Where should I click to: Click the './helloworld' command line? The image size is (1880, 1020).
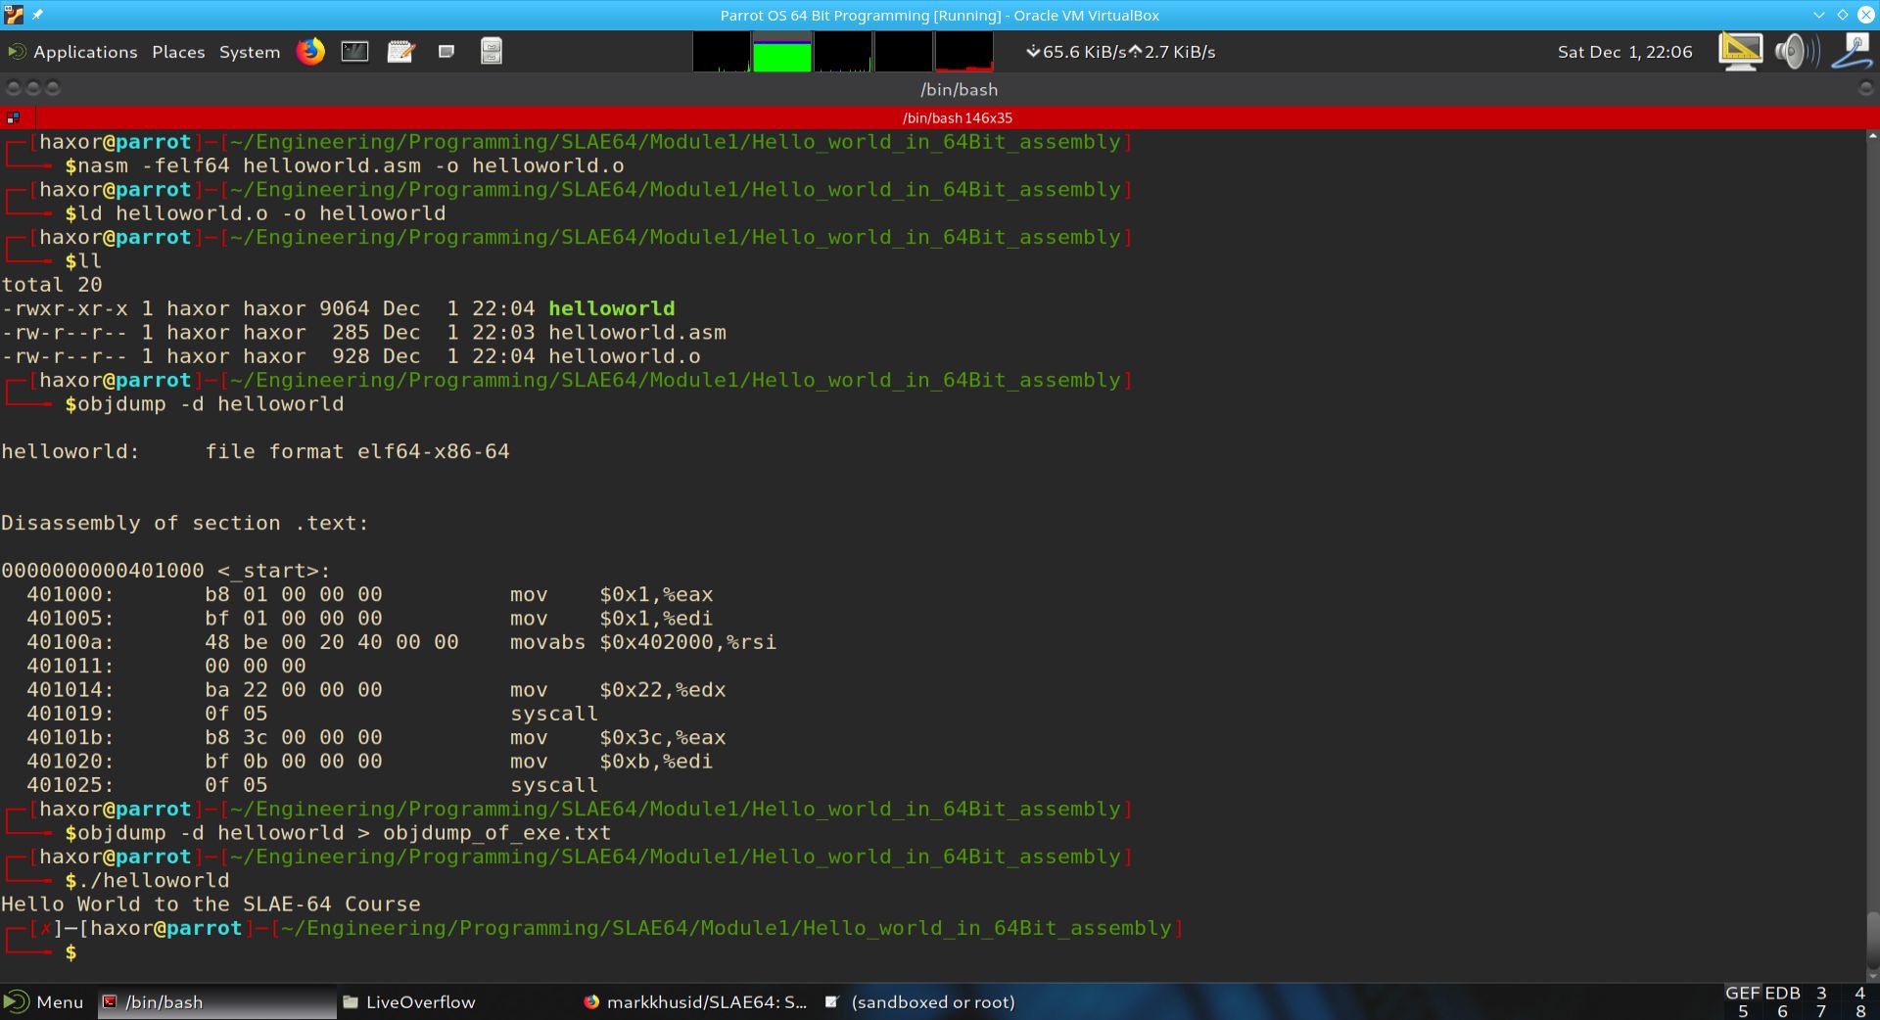[x=147, y=880]
